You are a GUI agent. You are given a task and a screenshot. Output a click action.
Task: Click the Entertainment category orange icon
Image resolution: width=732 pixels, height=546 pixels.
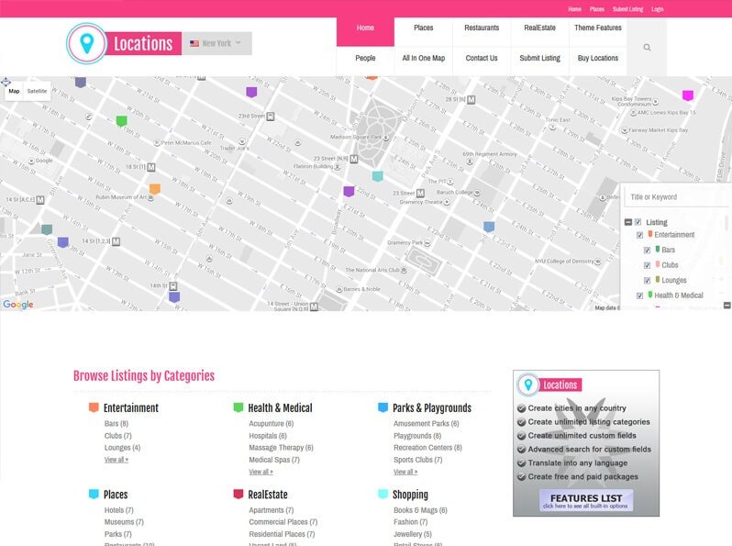[x=94, y=407]
